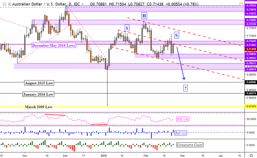Click the red current price label 0.71438
Image resolution: width=257 pixels, height=158 pixels.
pyautogui.click(x=251, y=49)
